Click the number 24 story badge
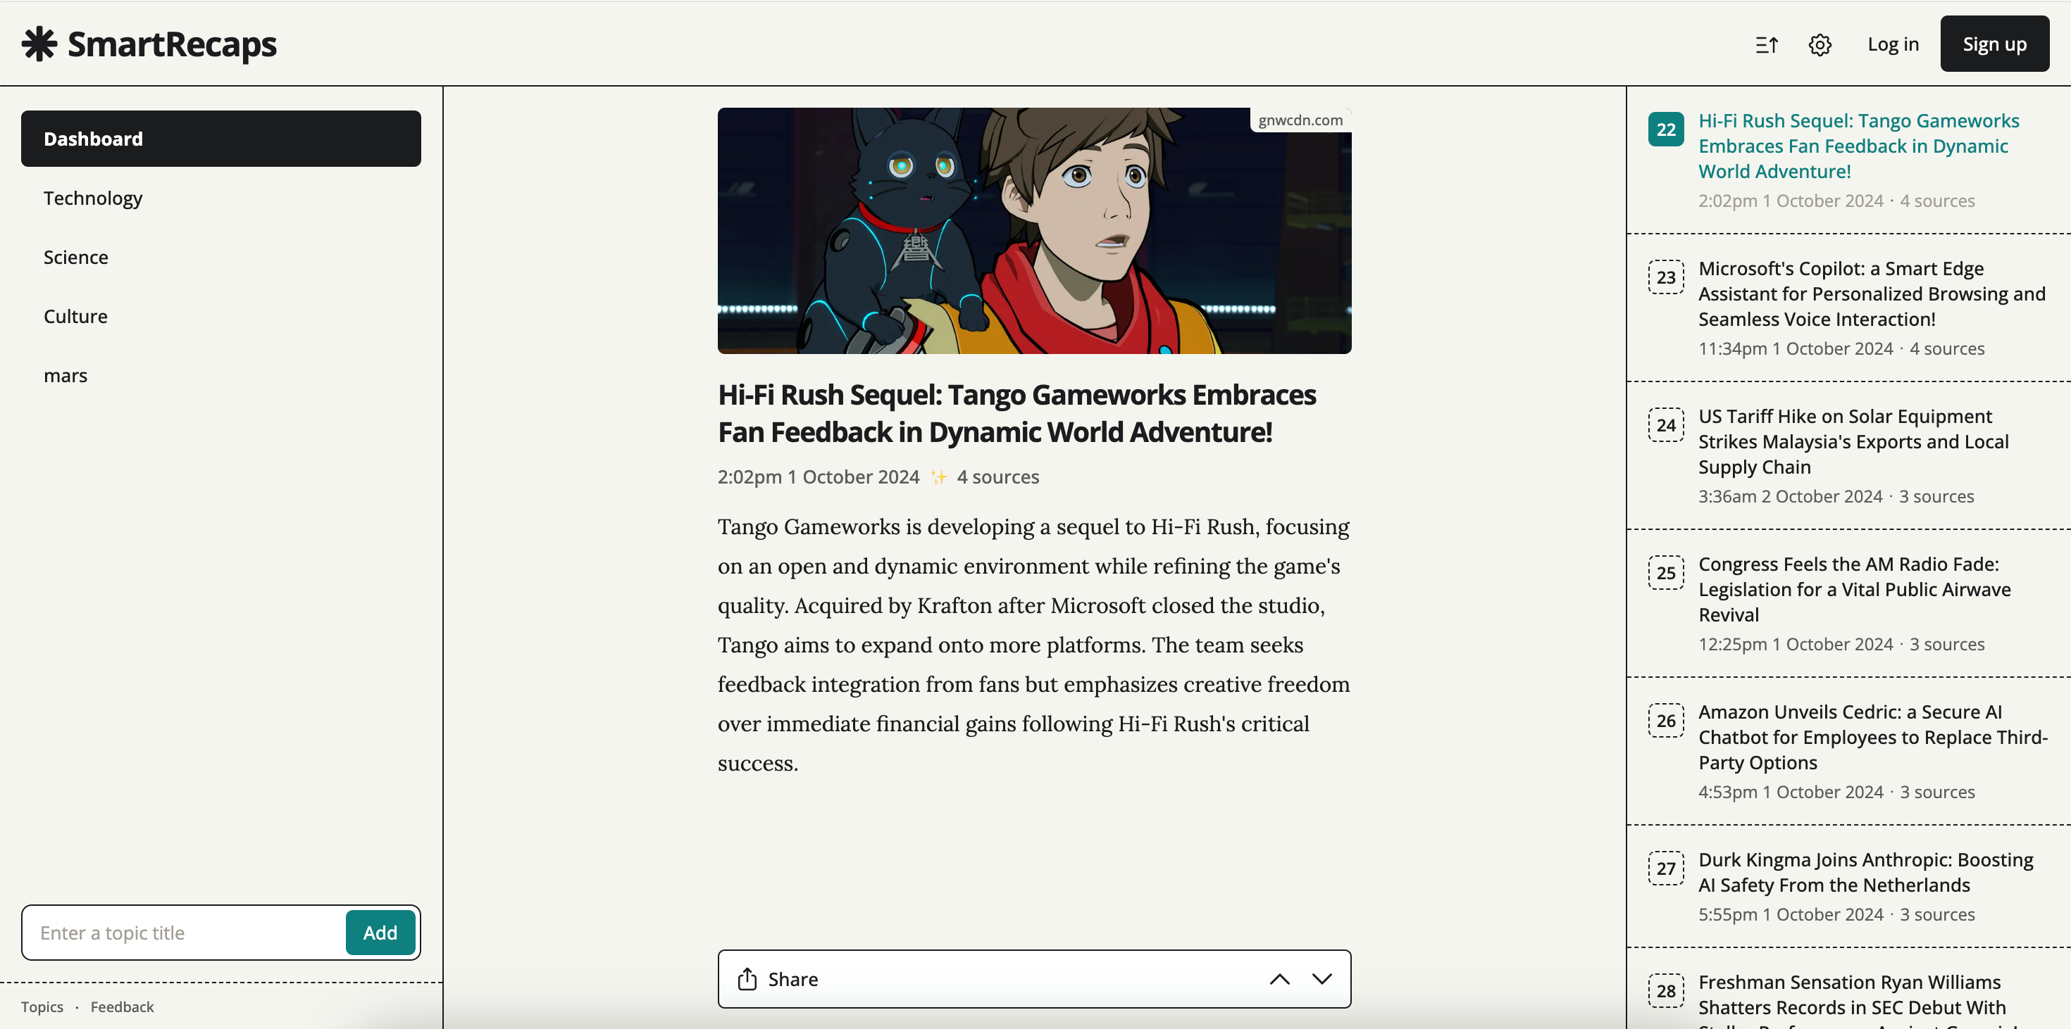This screenshot has height=1029, width=2071. (x=1666, y=425)
